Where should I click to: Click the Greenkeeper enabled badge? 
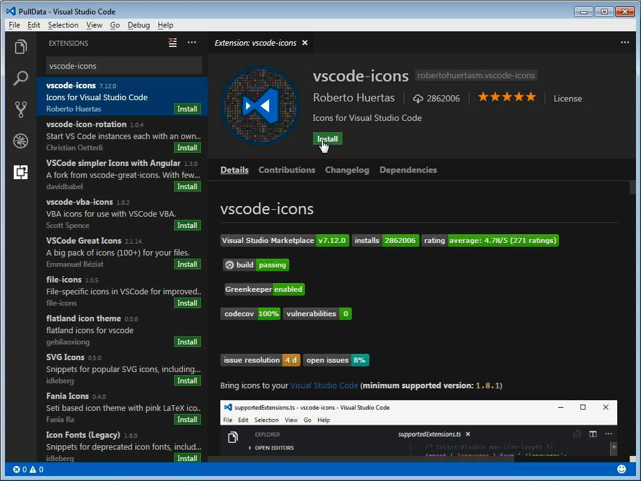click(265, 289)
